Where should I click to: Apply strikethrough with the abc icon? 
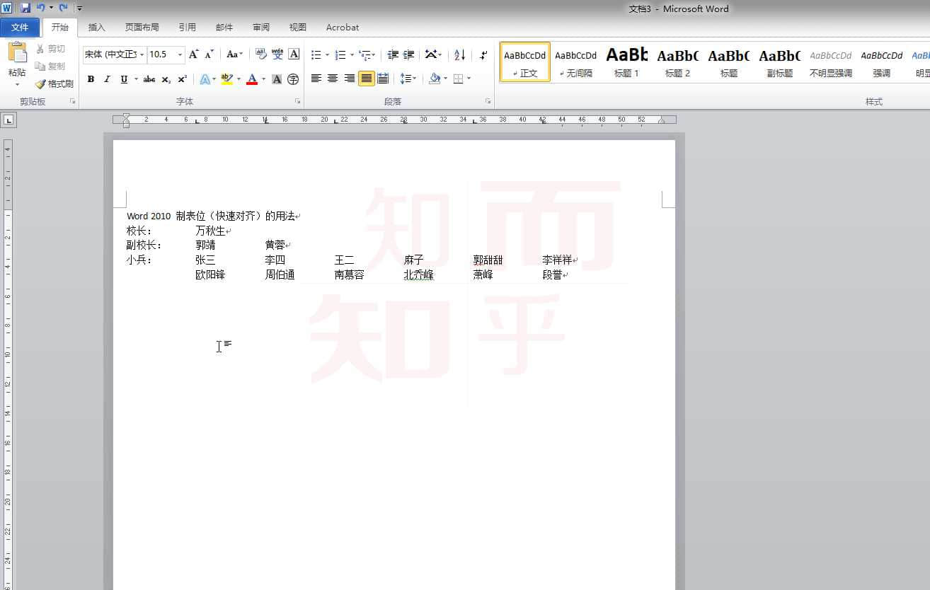tap(149, 79)
